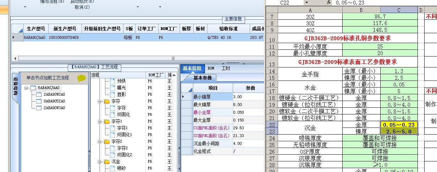Select Excel column C header
Image resolution: width=437 pixels, height=172 pixels.
pyautogui.click(x=399, y=10)
